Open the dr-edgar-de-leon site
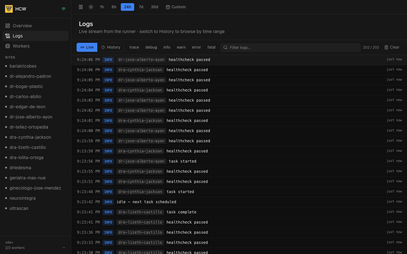 click(x=35, y=107)
